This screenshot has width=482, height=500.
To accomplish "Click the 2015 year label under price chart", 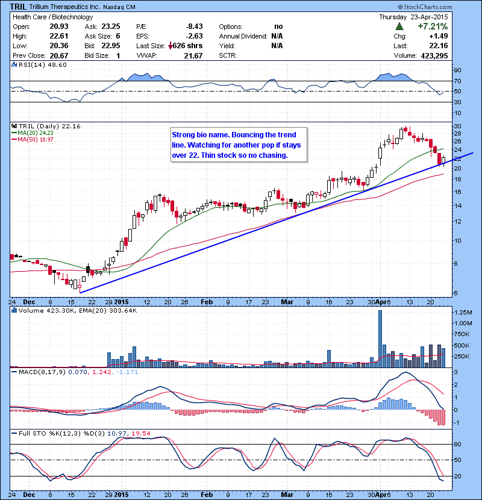I will 121,302.
